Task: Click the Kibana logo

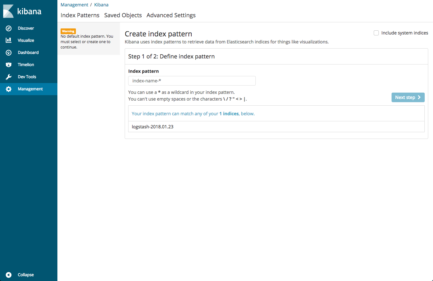Action: (22, 11)
